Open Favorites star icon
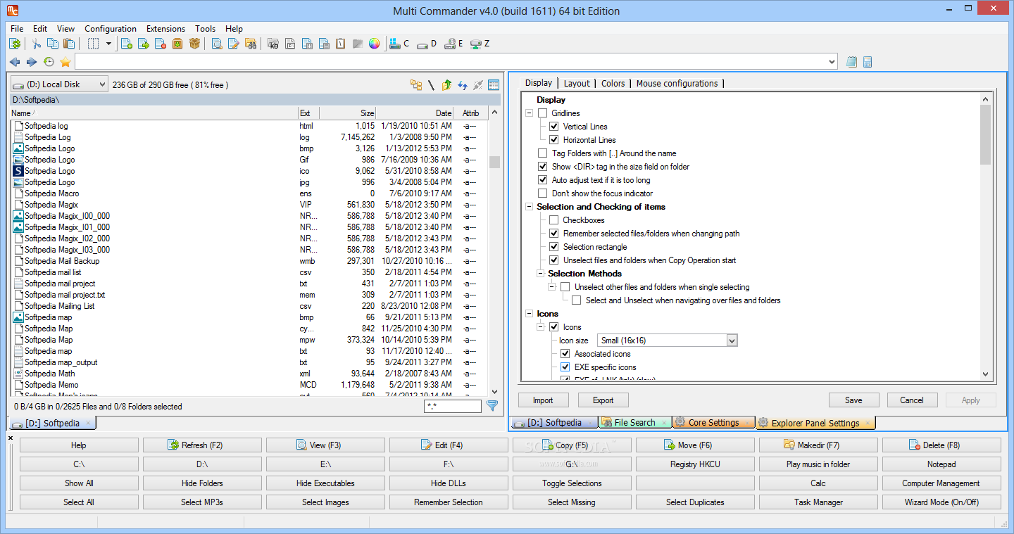The image size is (1014, 534). pyautogui.click(x=65, y=62)
